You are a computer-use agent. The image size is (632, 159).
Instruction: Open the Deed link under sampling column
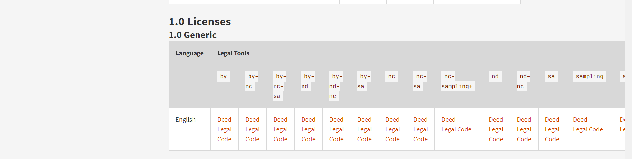(x=580, y=120)
